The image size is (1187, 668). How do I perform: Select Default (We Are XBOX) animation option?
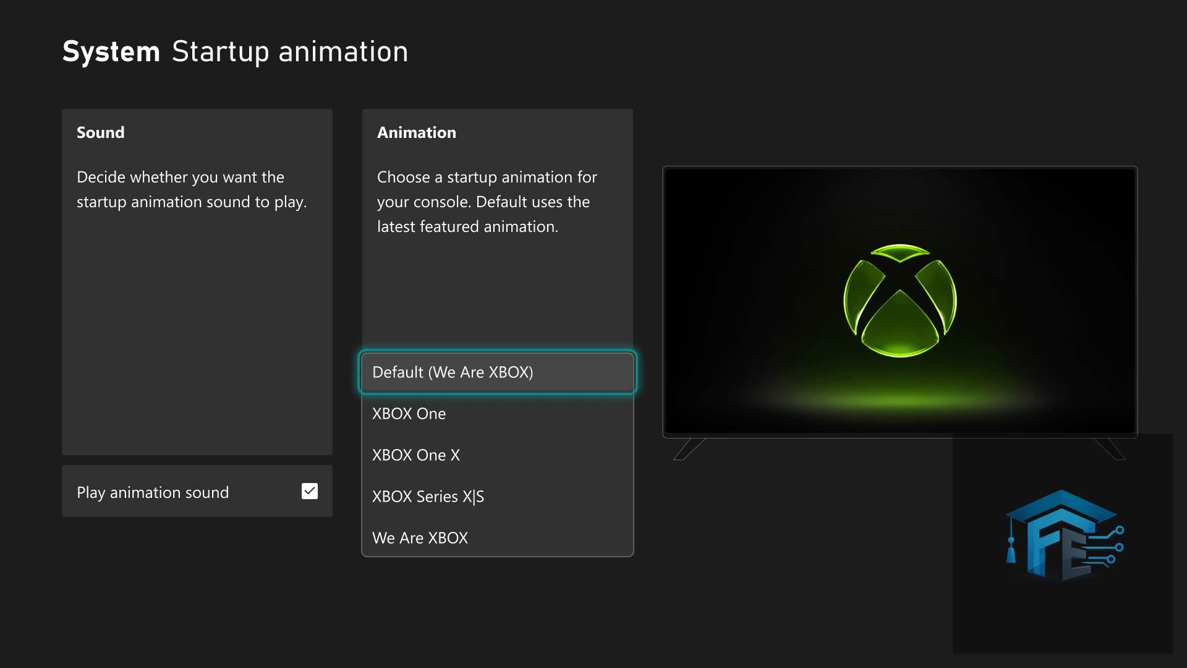click(x=498, y=372)
